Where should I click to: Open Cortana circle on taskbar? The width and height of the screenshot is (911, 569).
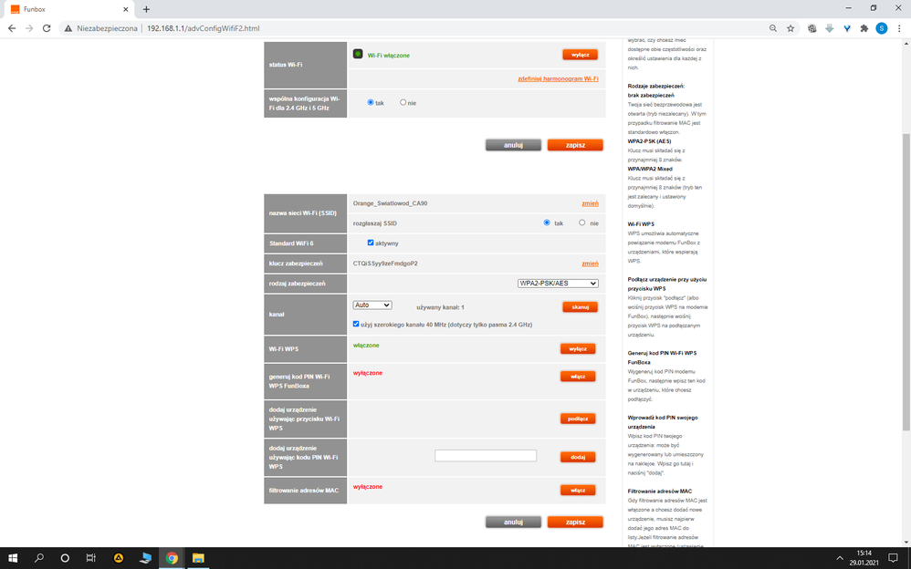(65, 558)
